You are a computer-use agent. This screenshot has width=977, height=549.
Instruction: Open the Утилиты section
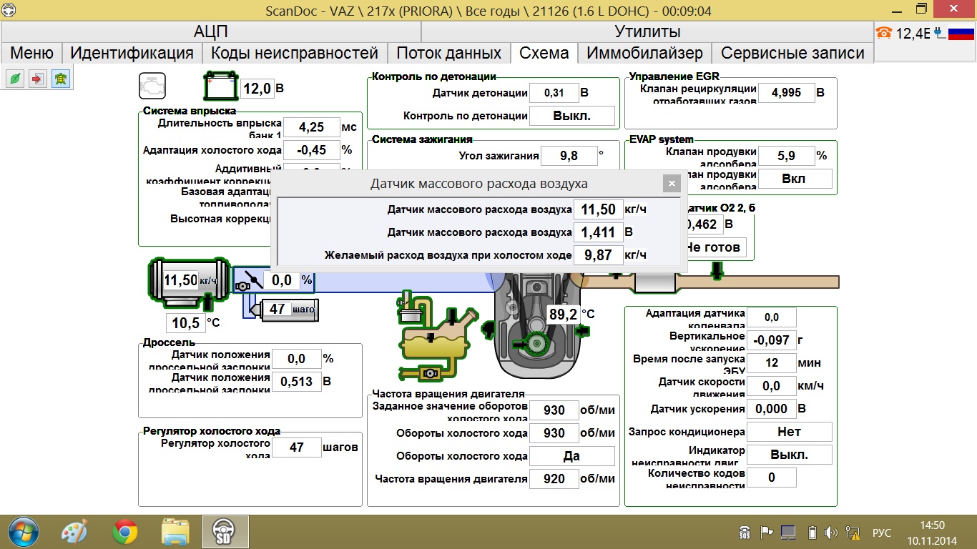point(647,31)
